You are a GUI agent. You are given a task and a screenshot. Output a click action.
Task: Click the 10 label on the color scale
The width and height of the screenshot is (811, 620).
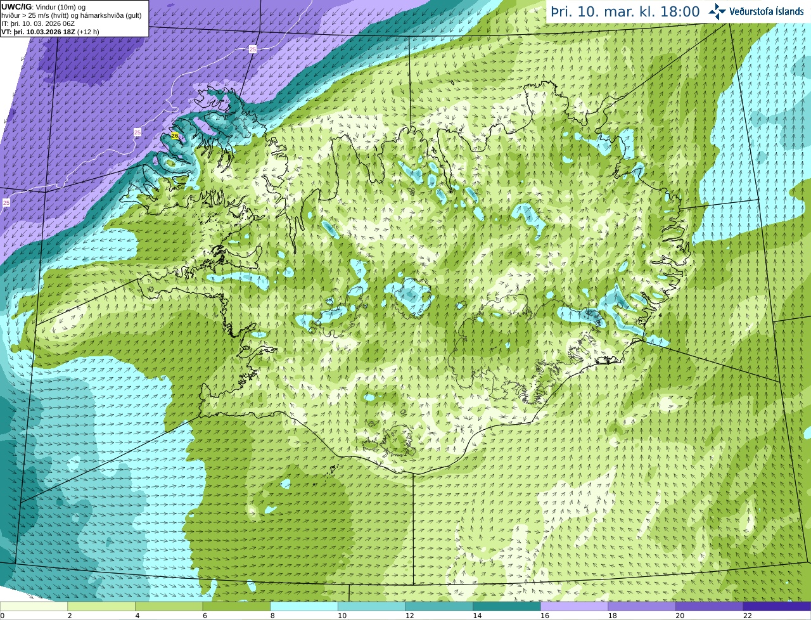point(342,616)
